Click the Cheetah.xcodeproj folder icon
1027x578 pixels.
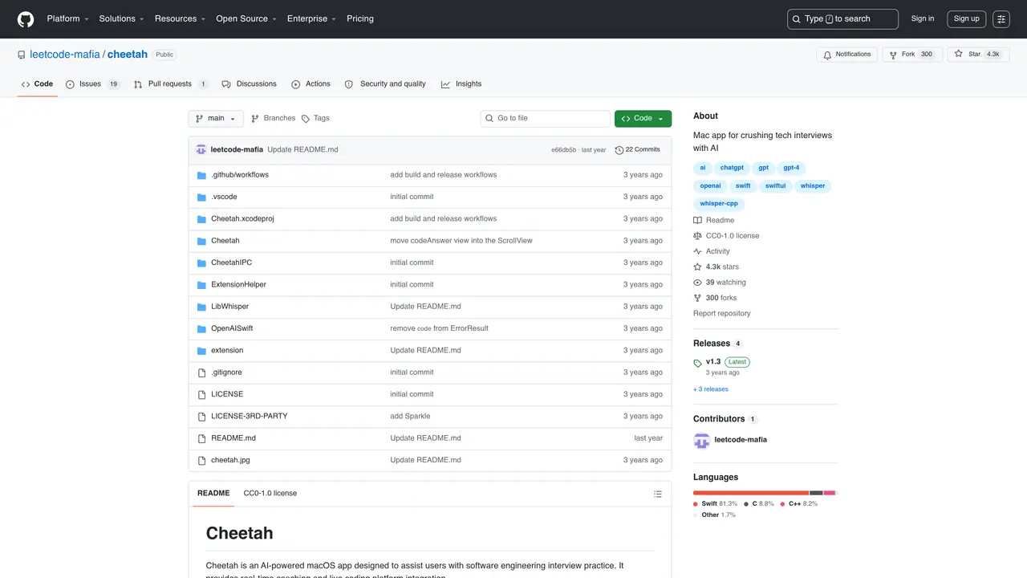click(202, 218)
